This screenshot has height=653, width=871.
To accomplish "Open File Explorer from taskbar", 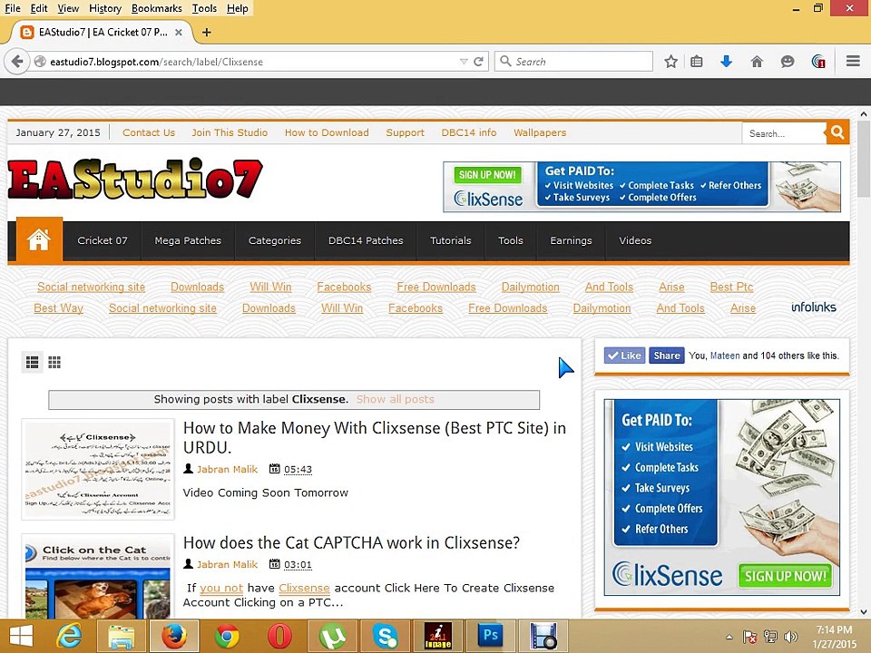I will point(121,637).
